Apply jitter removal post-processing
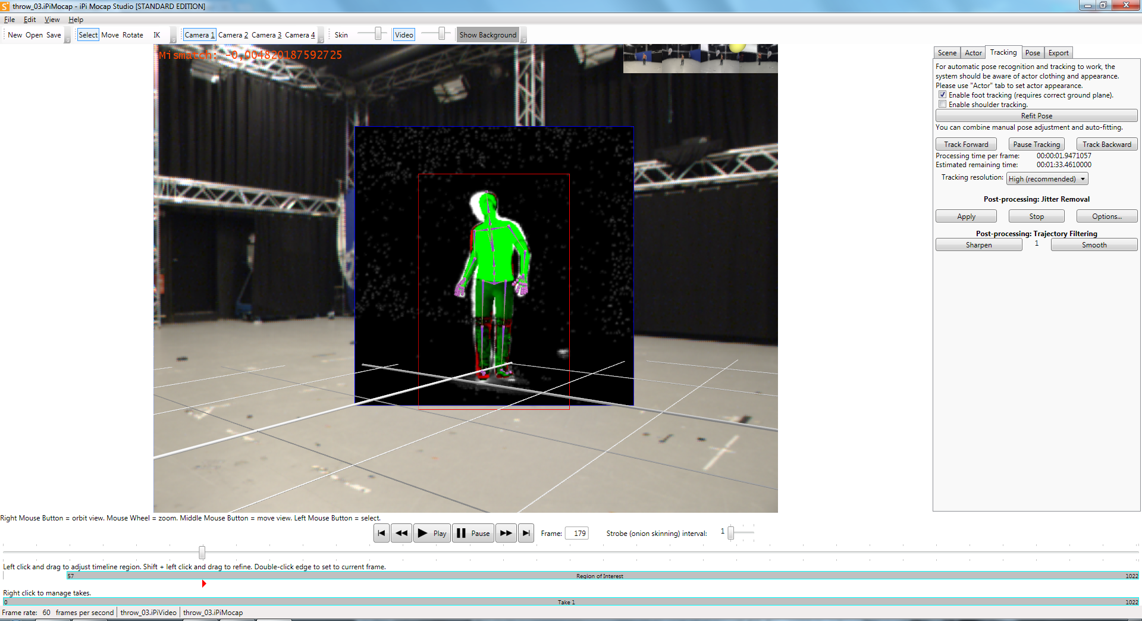The image size is (1142, 621). point(966,217)
